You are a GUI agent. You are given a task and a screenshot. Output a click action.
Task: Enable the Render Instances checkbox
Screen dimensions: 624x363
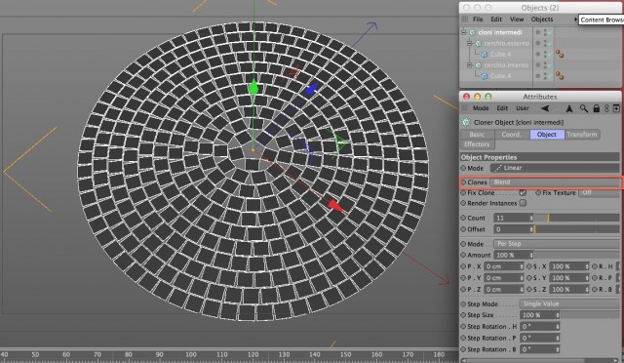click(x=523, y=203)
